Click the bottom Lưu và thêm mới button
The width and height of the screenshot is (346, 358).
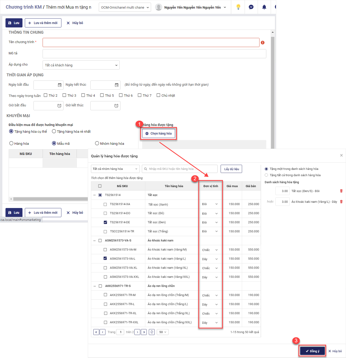(43, 212)
